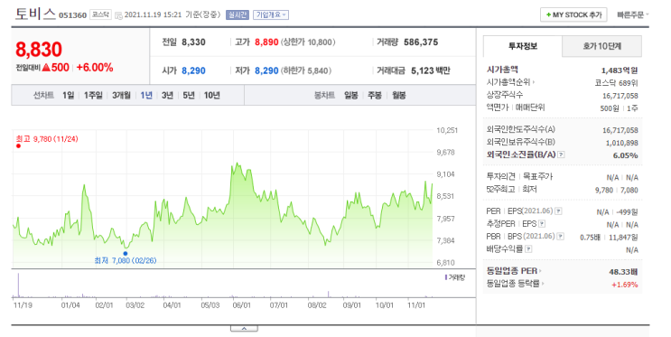The image size is (671, 337).
Task: Open the 동일업종 PER link
Action: (x=514, y=271)
